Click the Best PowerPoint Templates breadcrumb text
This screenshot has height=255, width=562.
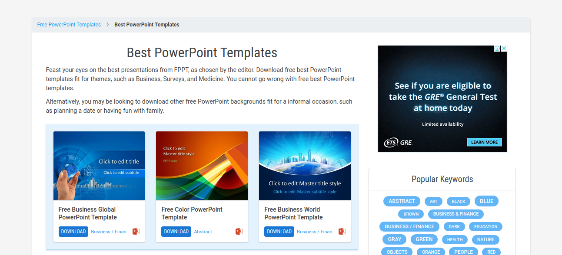(x=147, y=25)
